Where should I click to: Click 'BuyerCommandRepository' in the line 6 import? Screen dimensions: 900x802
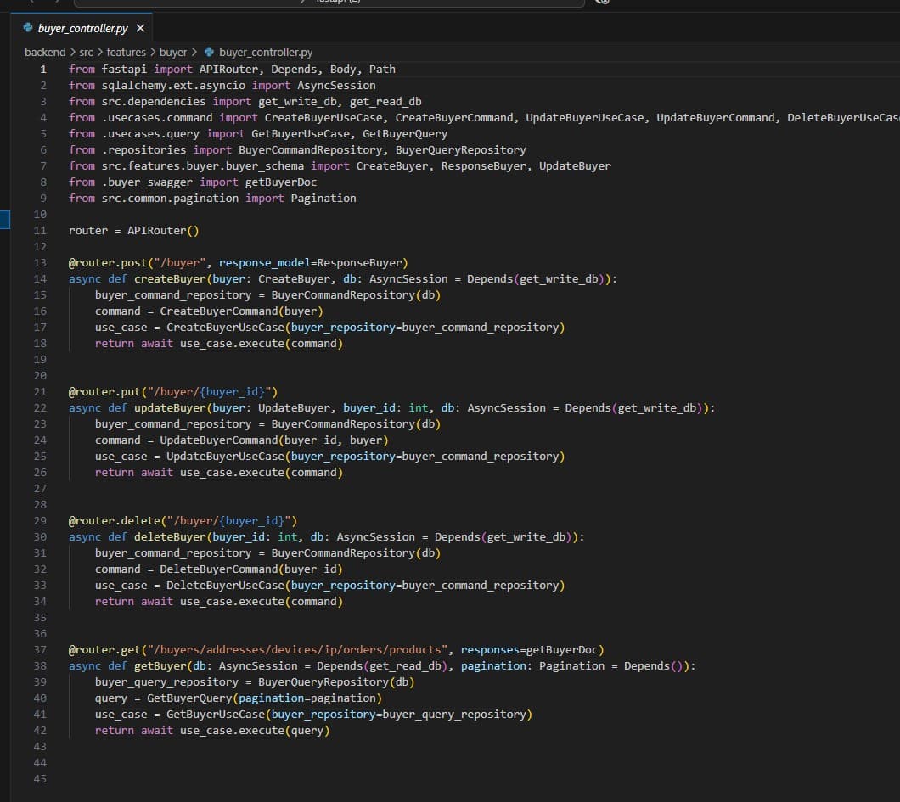pos(311,149)
